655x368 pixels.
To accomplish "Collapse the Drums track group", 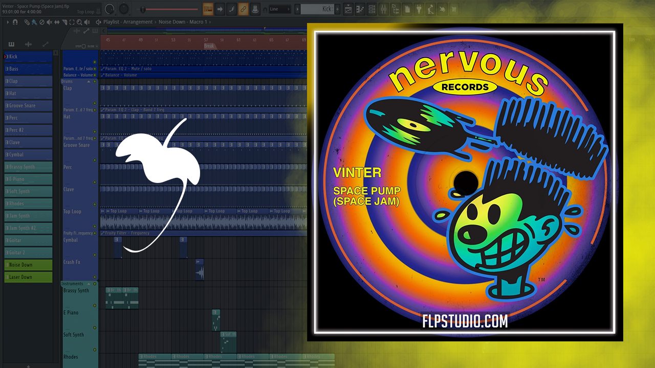I will click(x=89, y=81).
